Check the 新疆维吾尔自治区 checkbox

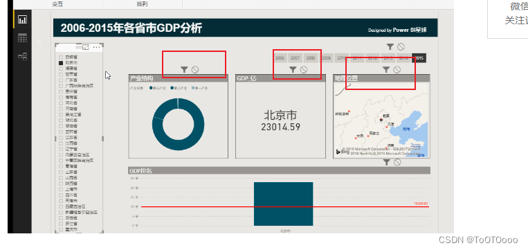point(61,213)
